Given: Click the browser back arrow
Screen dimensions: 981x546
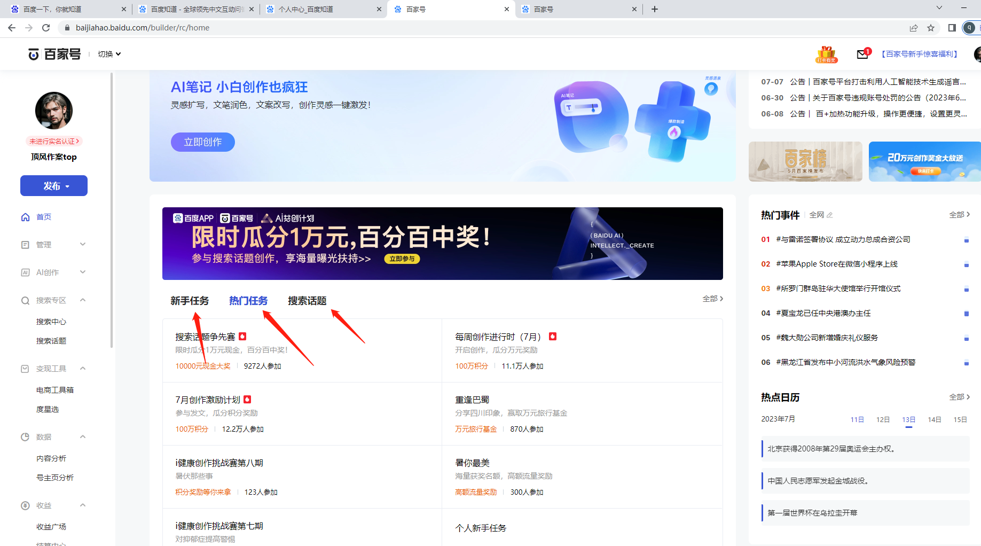Looking at the screenshot, I should 12,28.
